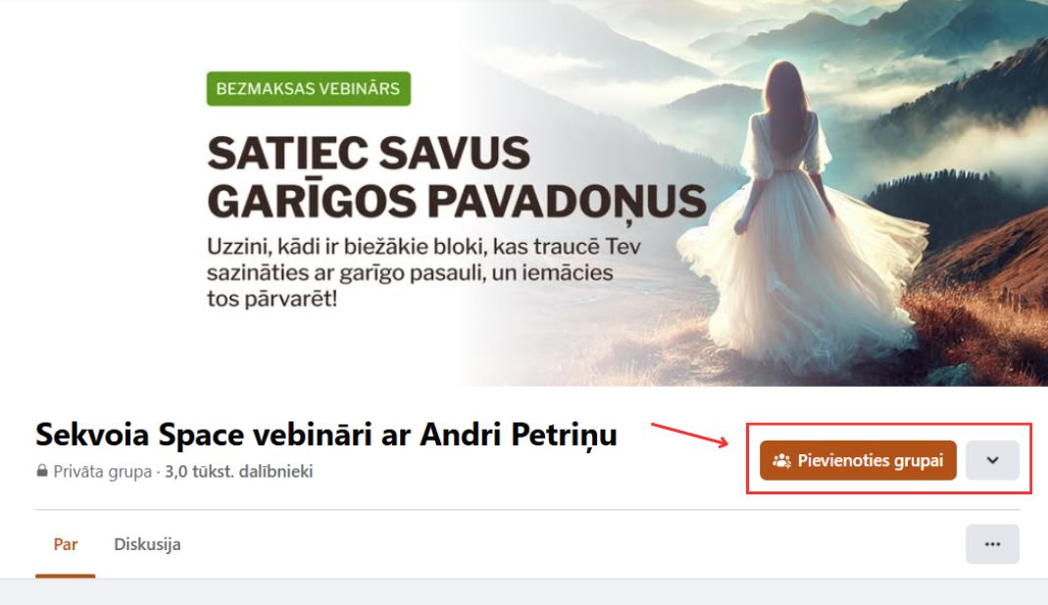Click the GARĪGOS PAVADOŅUS headline line
The width and height of the screenshot is (1048, 605).
[x=457, y=201]
